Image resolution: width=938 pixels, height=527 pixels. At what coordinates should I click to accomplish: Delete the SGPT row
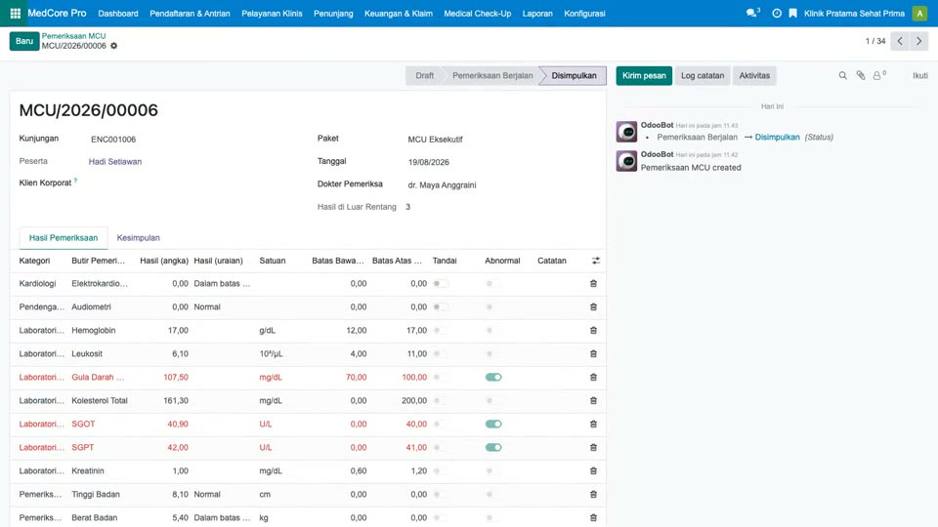(x=593, y=448)
